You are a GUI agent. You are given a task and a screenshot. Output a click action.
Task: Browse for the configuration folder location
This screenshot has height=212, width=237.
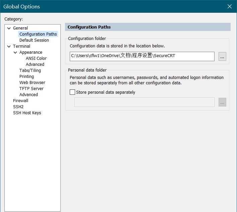coord(222,56)
